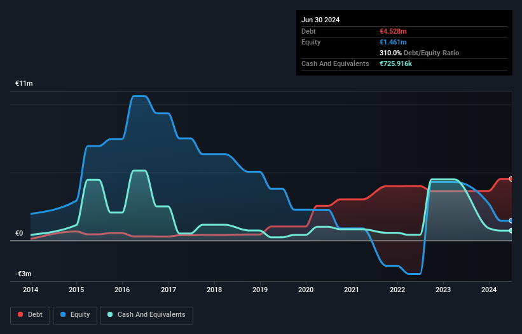
Task: Click the teal Cash endpoint marker
Action: 511,230
